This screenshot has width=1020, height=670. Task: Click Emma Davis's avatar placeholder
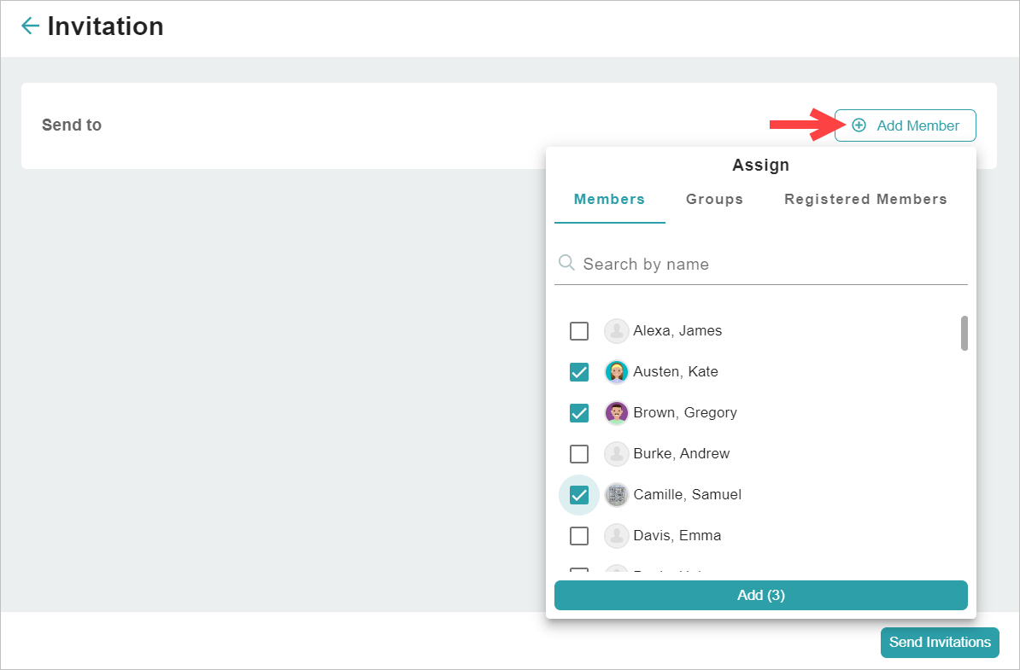click(x=616, y=535)
